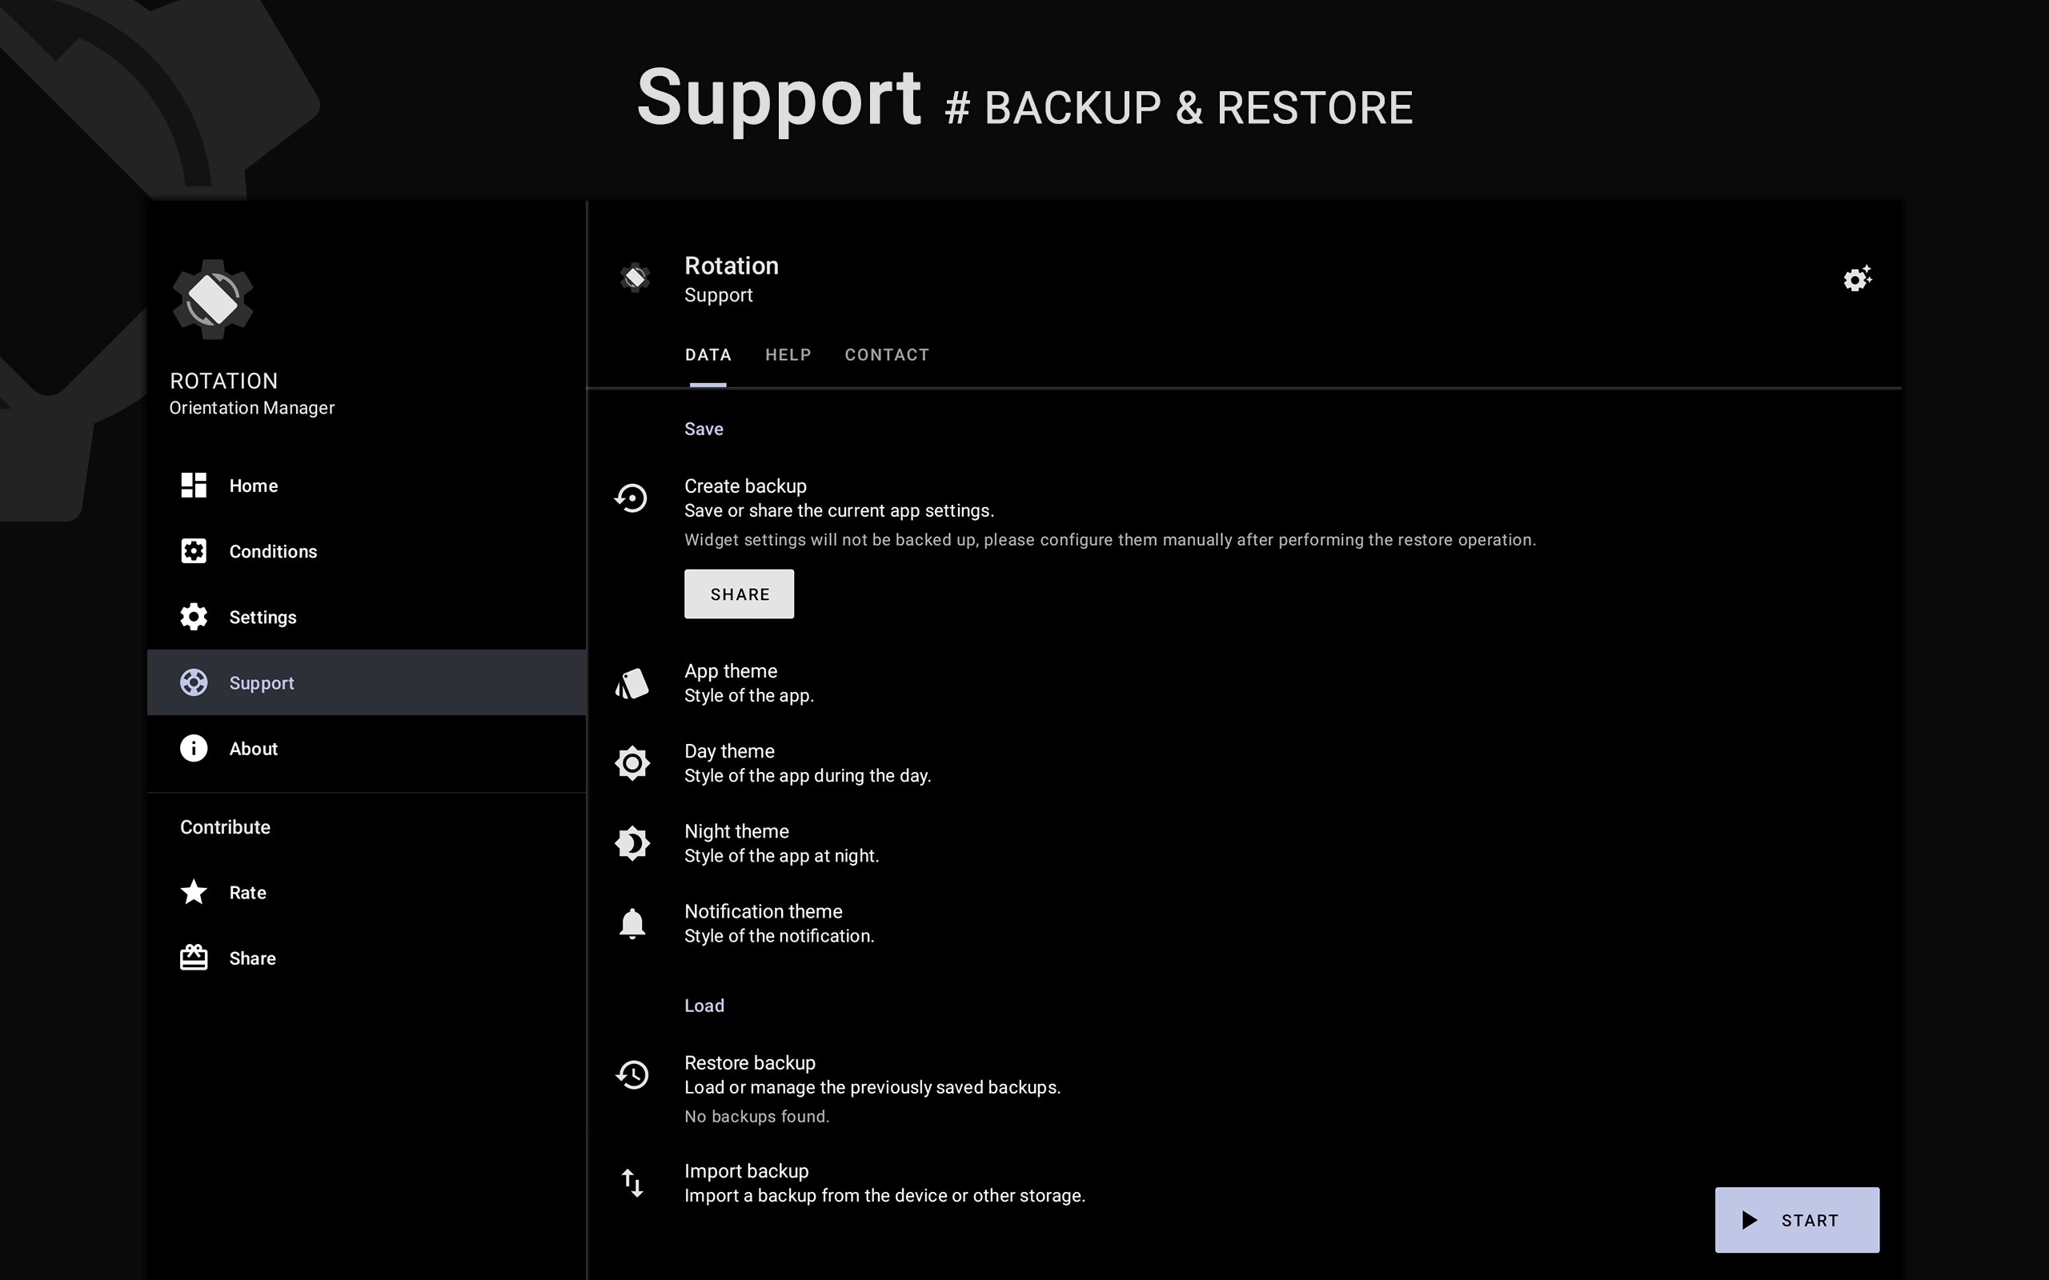Click the Restore backup history clock icon
The height and width of the screenshot is (1280, 2049).
632,1075
